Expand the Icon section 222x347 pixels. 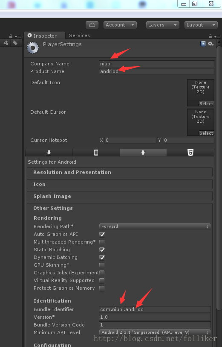point(120,184)
